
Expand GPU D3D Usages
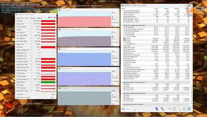click(x=124, y=62)
